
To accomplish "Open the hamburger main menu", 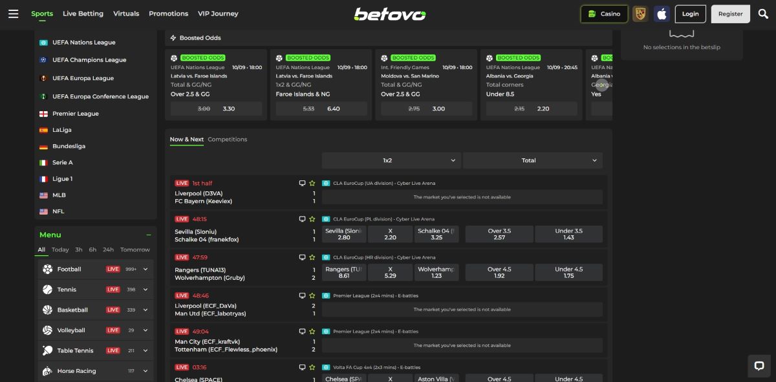I will [13, 14].
